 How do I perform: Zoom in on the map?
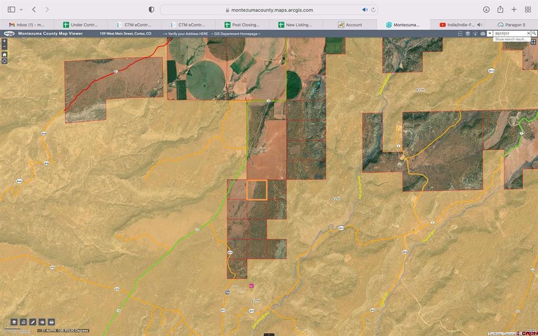5,41
